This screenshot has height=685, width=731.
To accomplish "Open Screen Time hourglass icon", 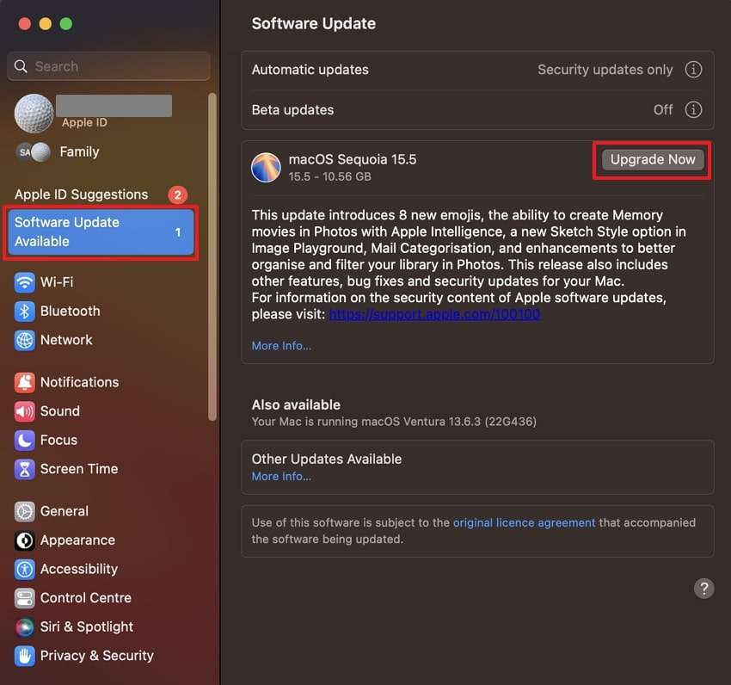I will point(24,469).
